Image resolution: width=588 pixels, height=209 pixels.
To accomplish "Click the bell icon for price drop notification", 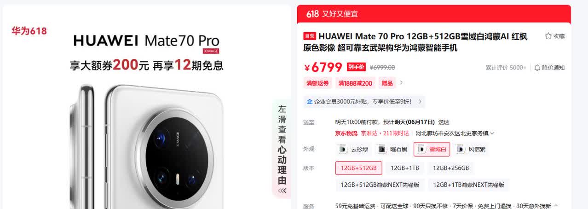I will click(x=537, y=68).
